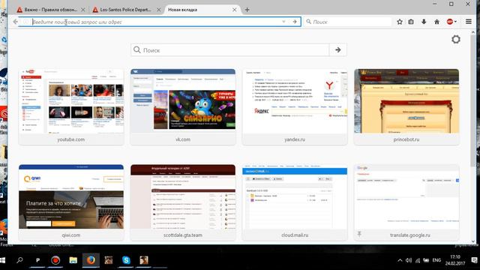Click the page's central 'Поиск' field

(230, 50)
